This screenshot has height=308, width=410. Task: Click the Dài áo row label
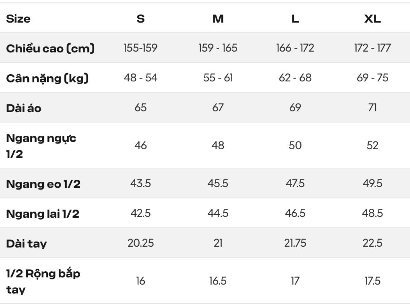click(24, 108)
